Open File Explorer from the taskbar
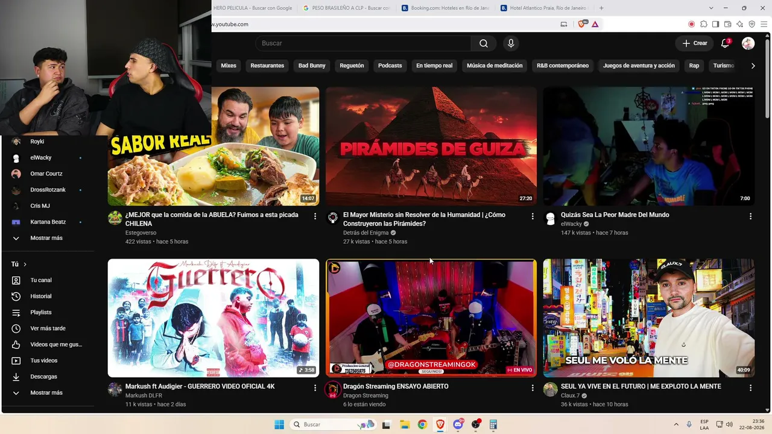The width and height of the screenshot is (772, 434). pyautogui.click(x=404, y=424)
